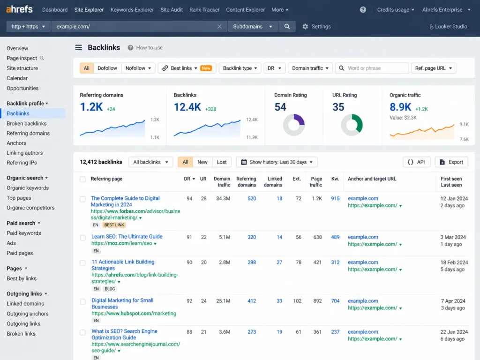480x360 pixels.
Task: Open the Ref. page URL dropdown
Action: click(x=434, y=68)
